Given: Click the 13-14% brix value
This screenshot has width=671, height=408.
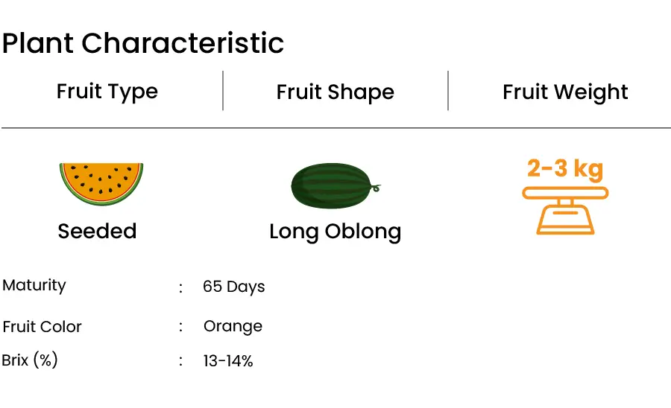Looking at the screenshot, I should point(228,361).
